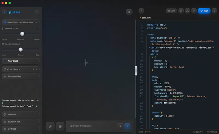
Task: Download code with the download icon
Action: 188,11
